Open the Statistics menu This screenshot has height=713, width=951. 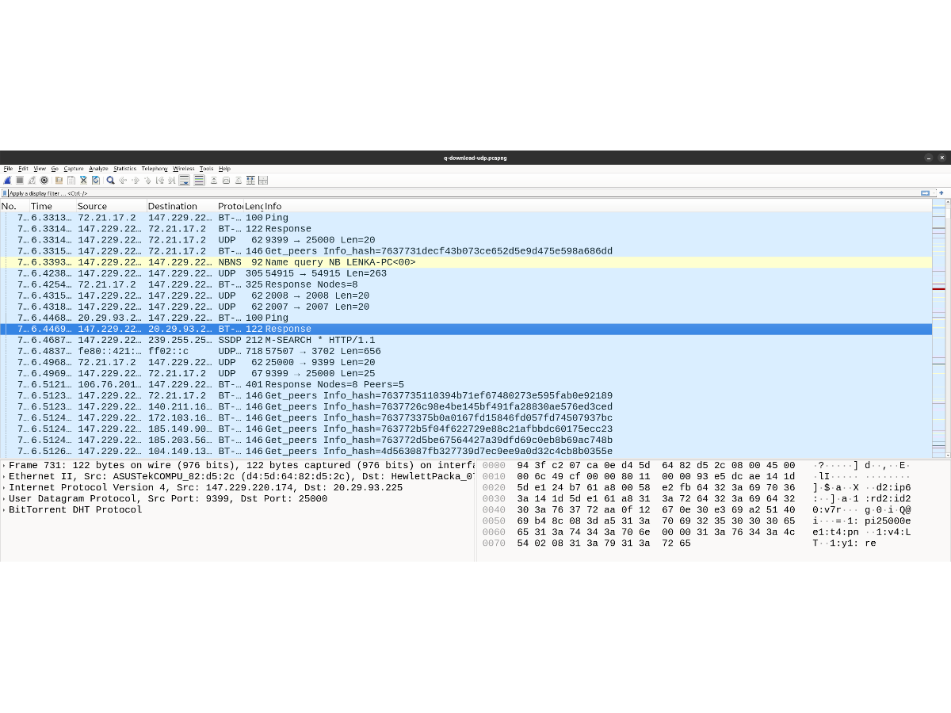point(124,169)
